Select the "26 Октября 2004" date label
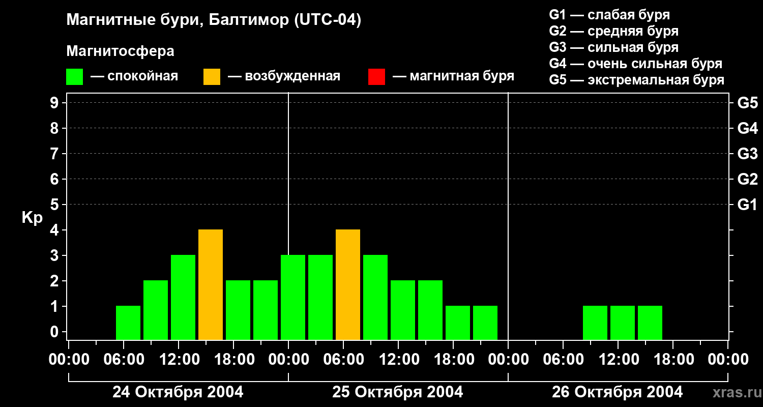763x407 pixels. (x=618, y=392)
